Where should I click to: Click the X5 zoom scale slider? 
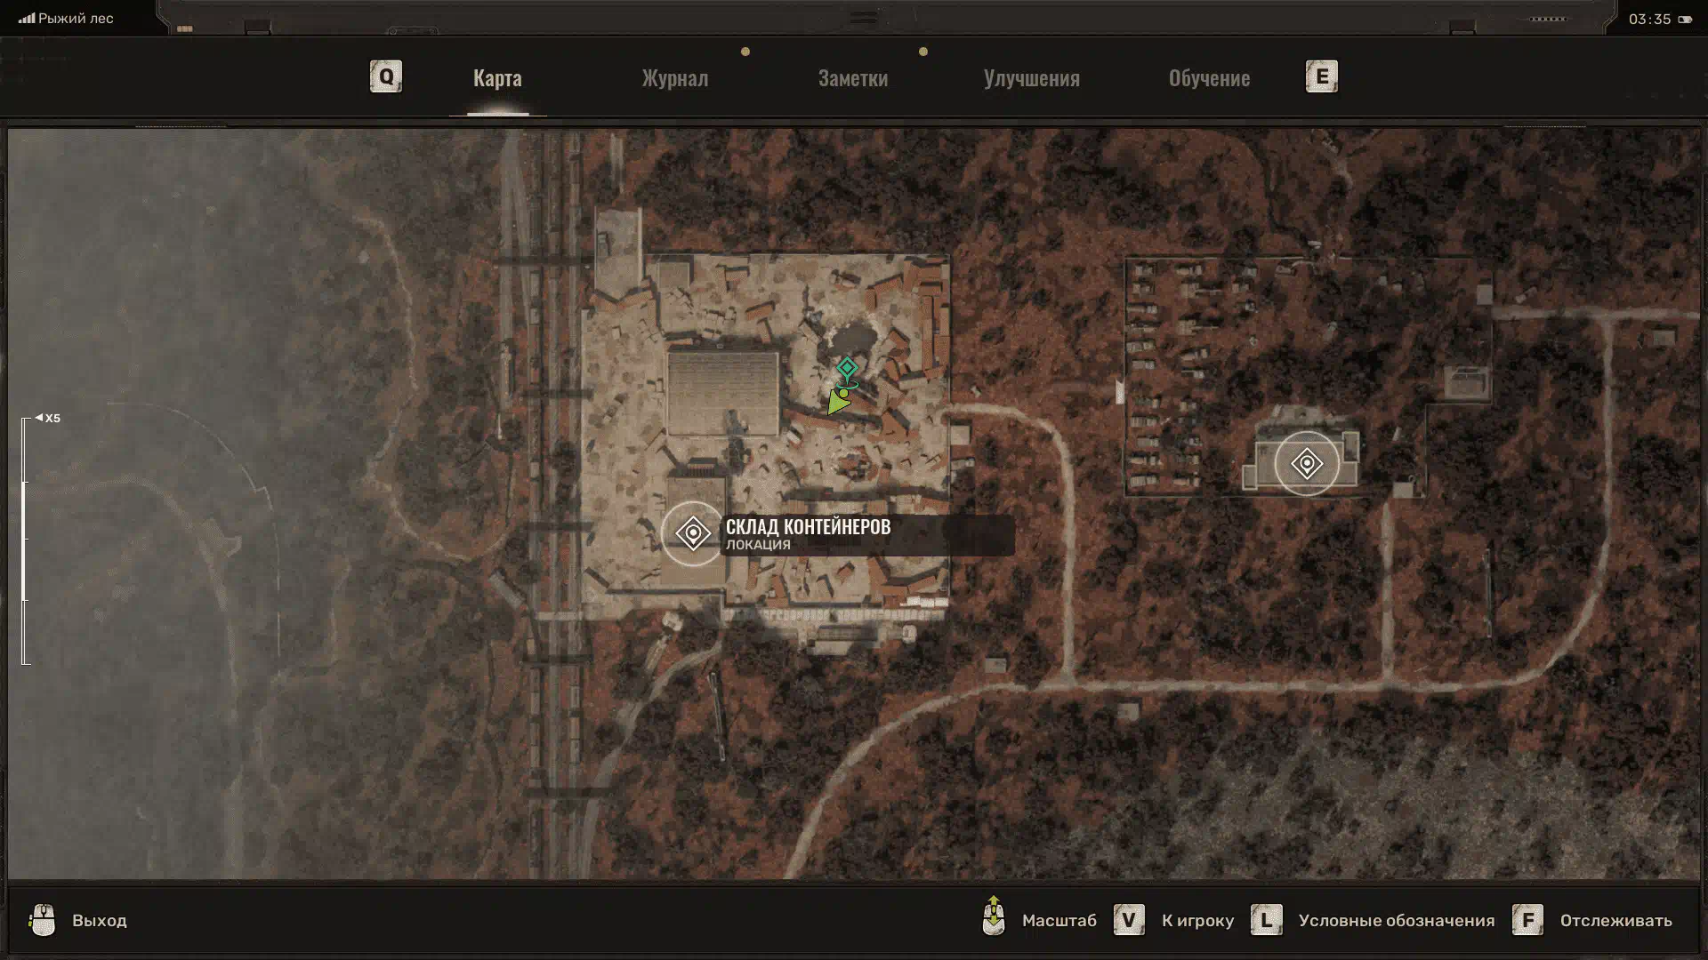(25, 540)
